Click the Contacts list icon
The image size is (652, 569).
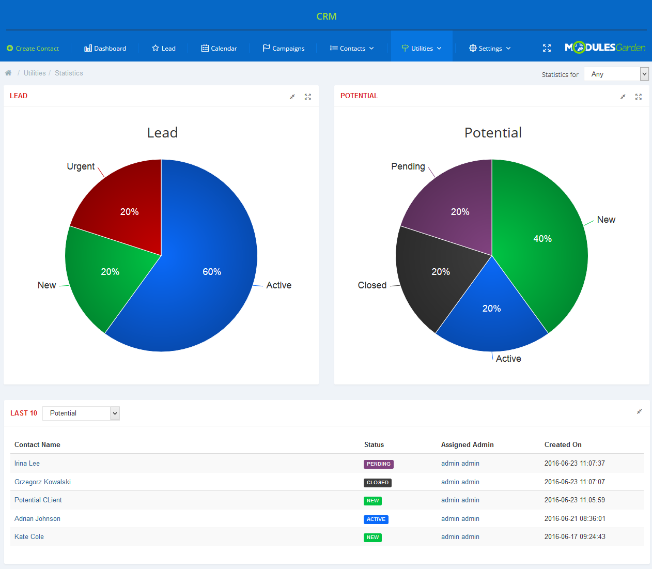tap(334, 48)
